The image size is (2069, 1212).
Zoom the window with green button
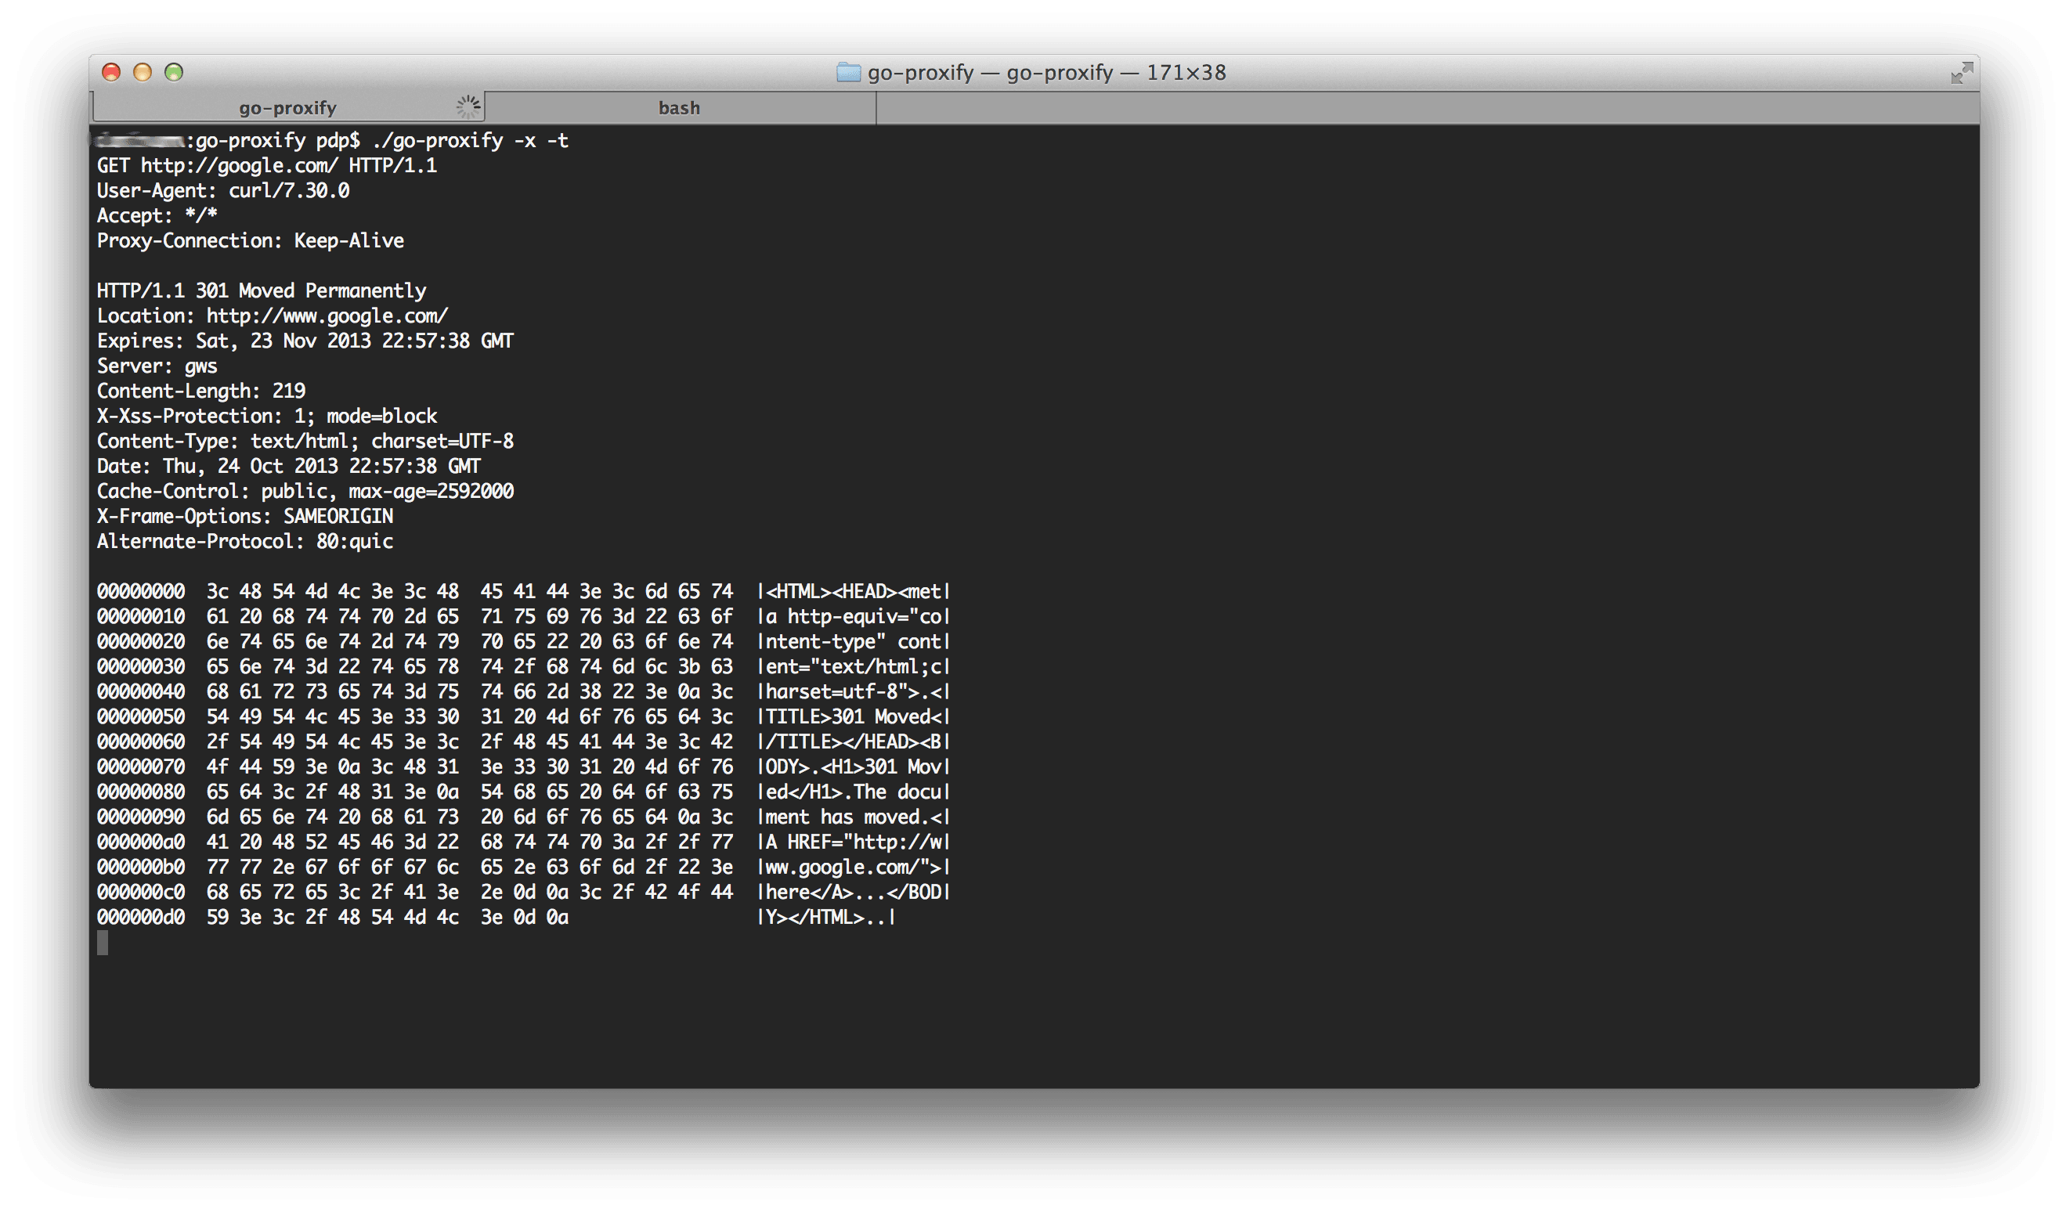pyautogui.click(x=173, y=72)
